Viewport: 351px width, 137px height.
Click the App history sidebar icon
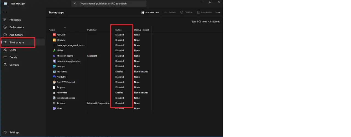5,35
